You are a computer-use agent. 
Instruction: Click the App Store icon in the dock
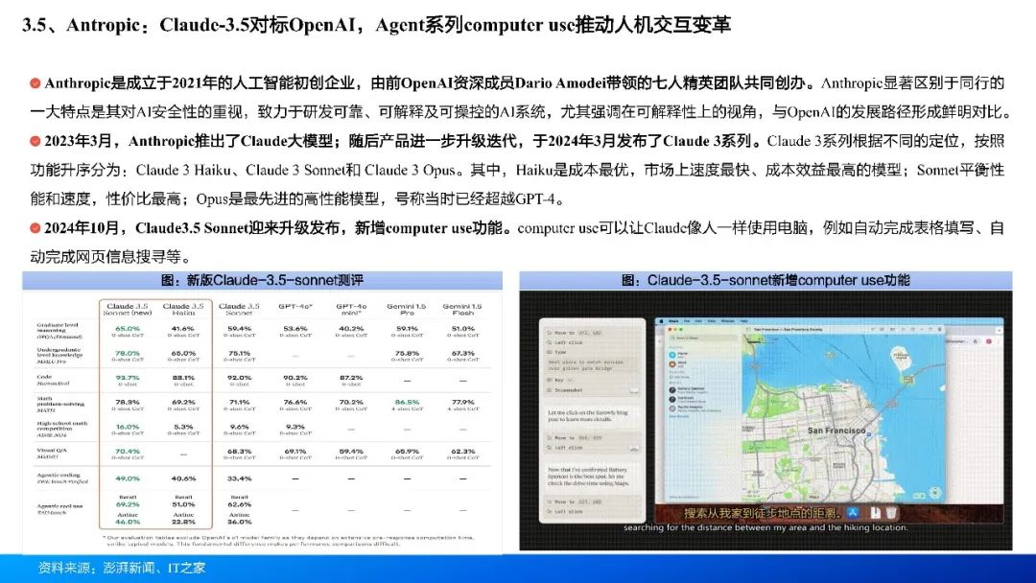[x=853, y=512]
